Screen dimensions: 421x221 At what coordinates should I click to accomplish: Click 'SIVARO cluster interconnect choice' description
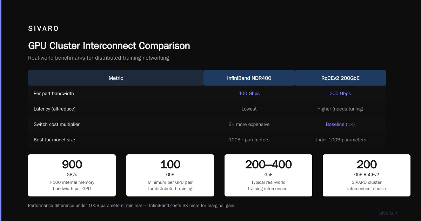coord(367,186)
